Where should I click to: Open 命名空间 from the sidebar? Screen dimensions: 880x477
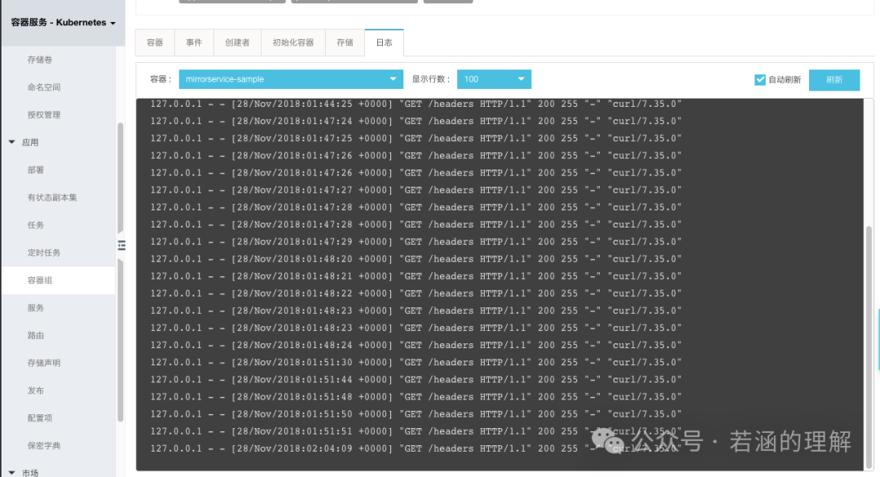tap(42, 86)
